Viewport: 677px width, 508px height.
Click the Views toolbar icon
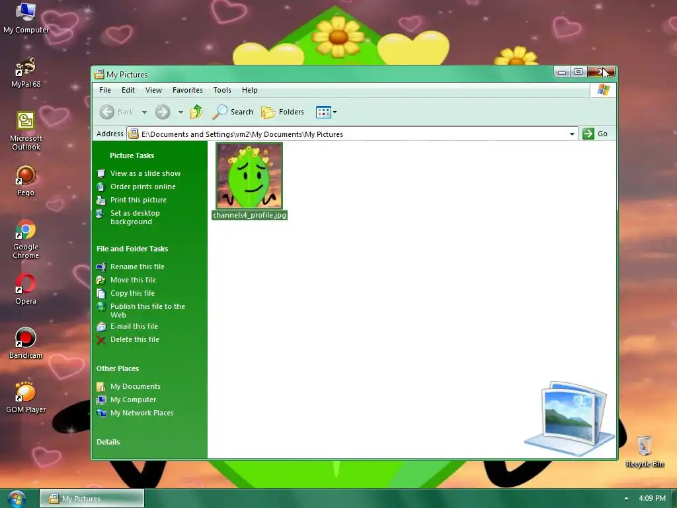(x=323, y=112)
